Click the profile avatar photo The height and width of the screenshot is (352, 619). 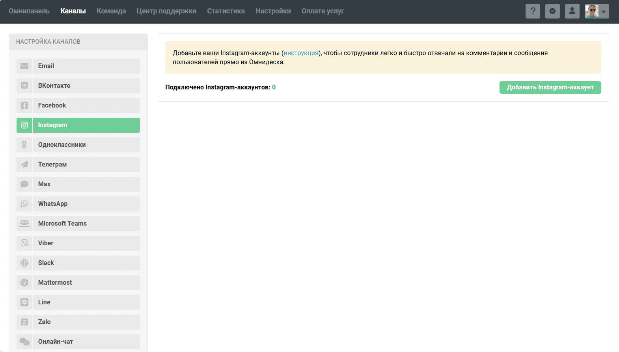[592, 11]
